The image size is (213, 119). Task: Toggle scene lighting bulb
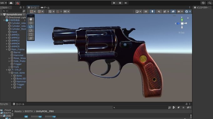click(x=152, y=12)
